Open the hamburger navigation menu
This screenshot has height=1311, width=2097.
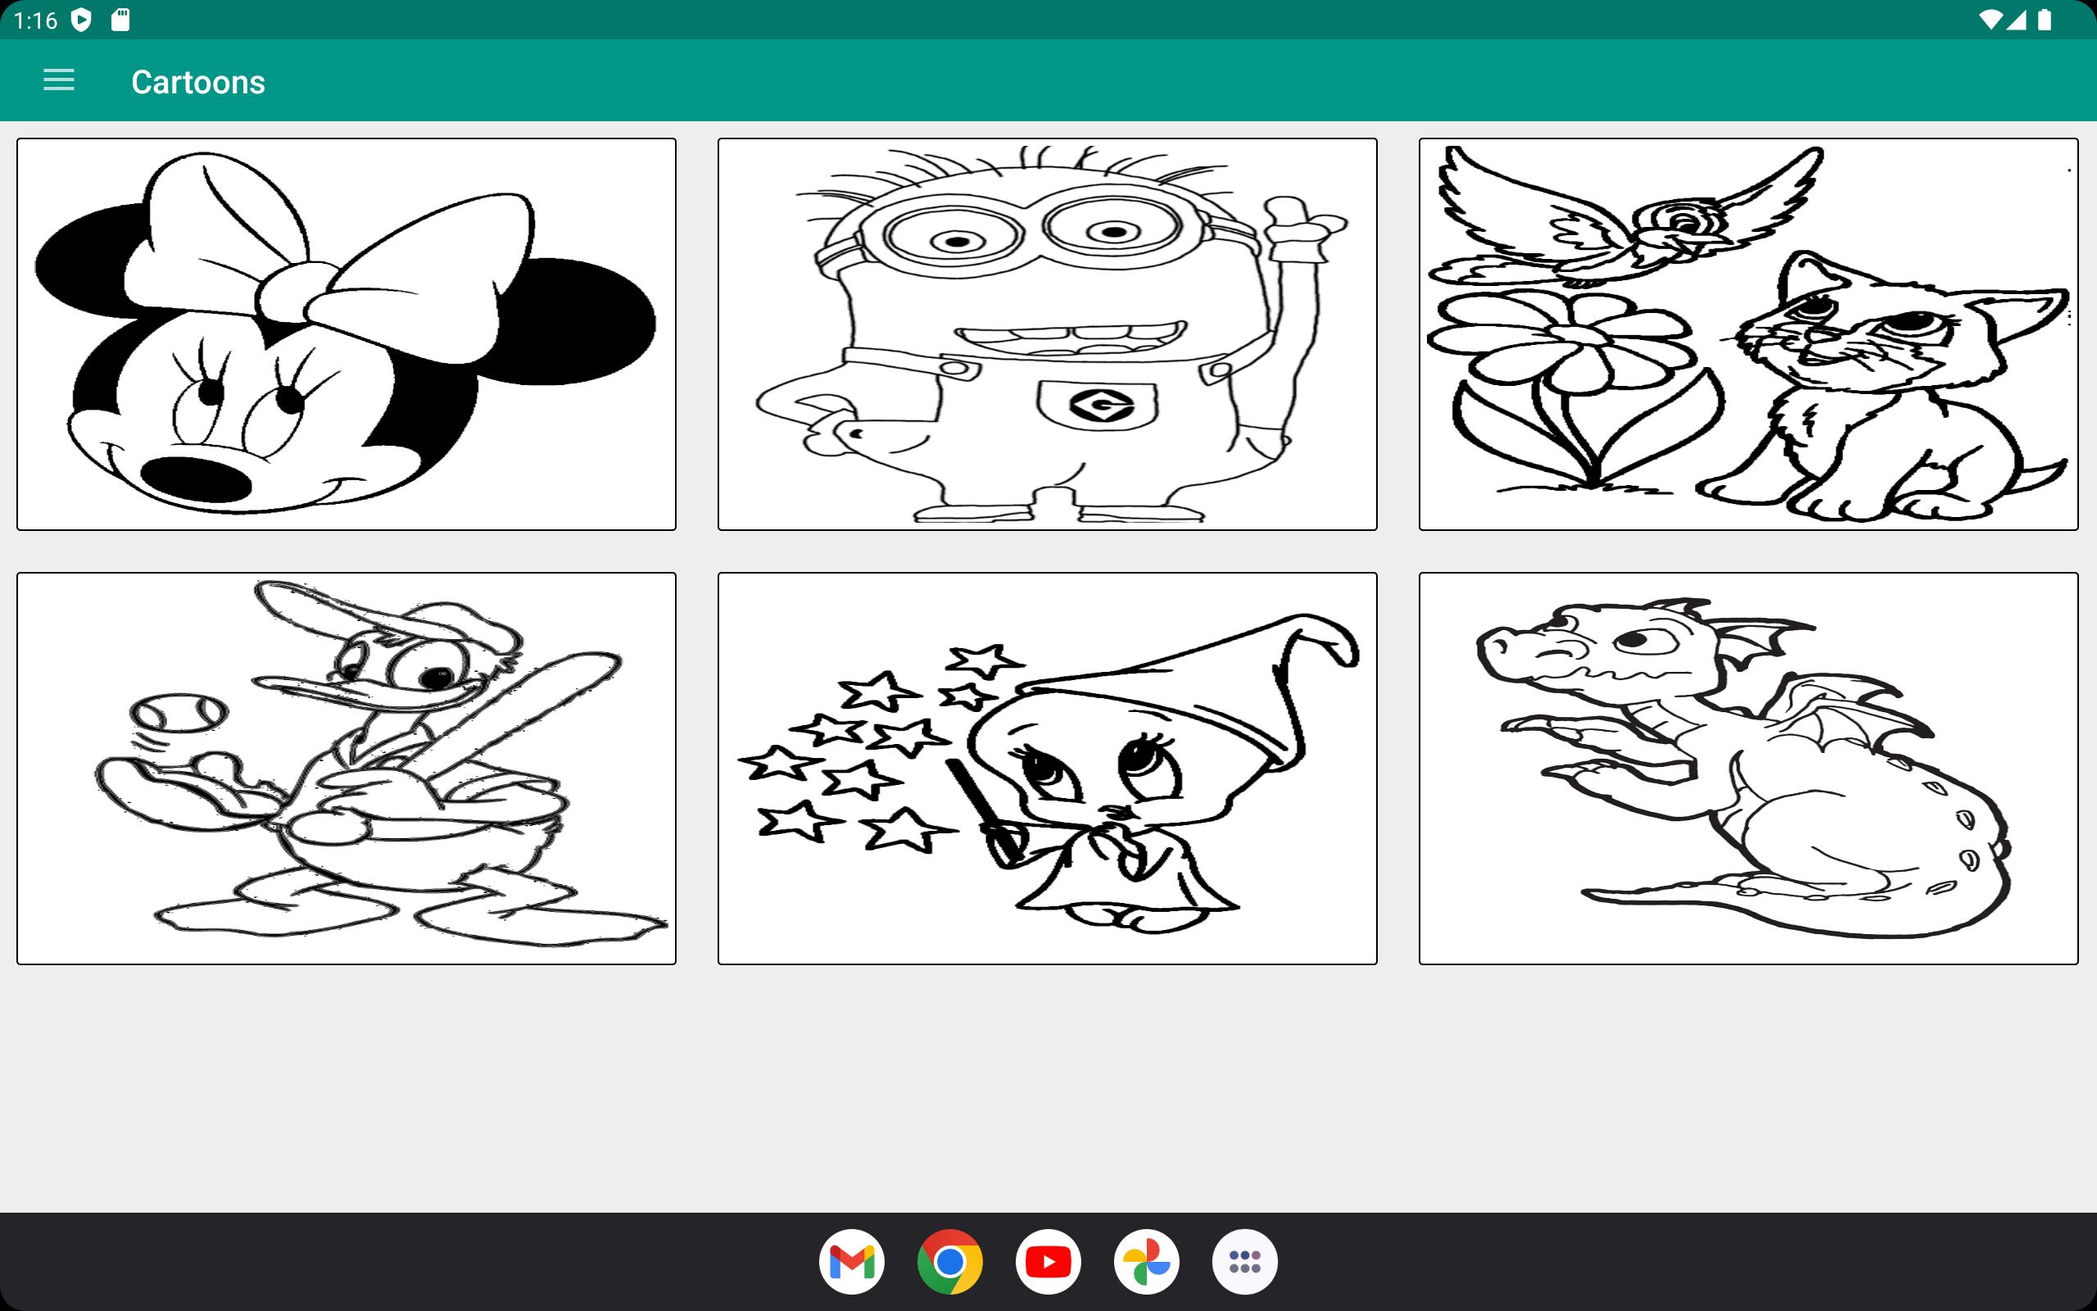click(x=59, y=80)
